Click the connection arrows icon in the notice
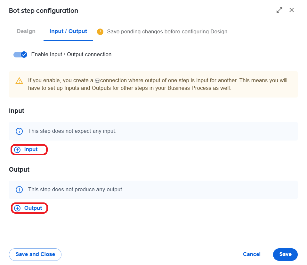The image size is (307, 265). click(x=97, y=81)
